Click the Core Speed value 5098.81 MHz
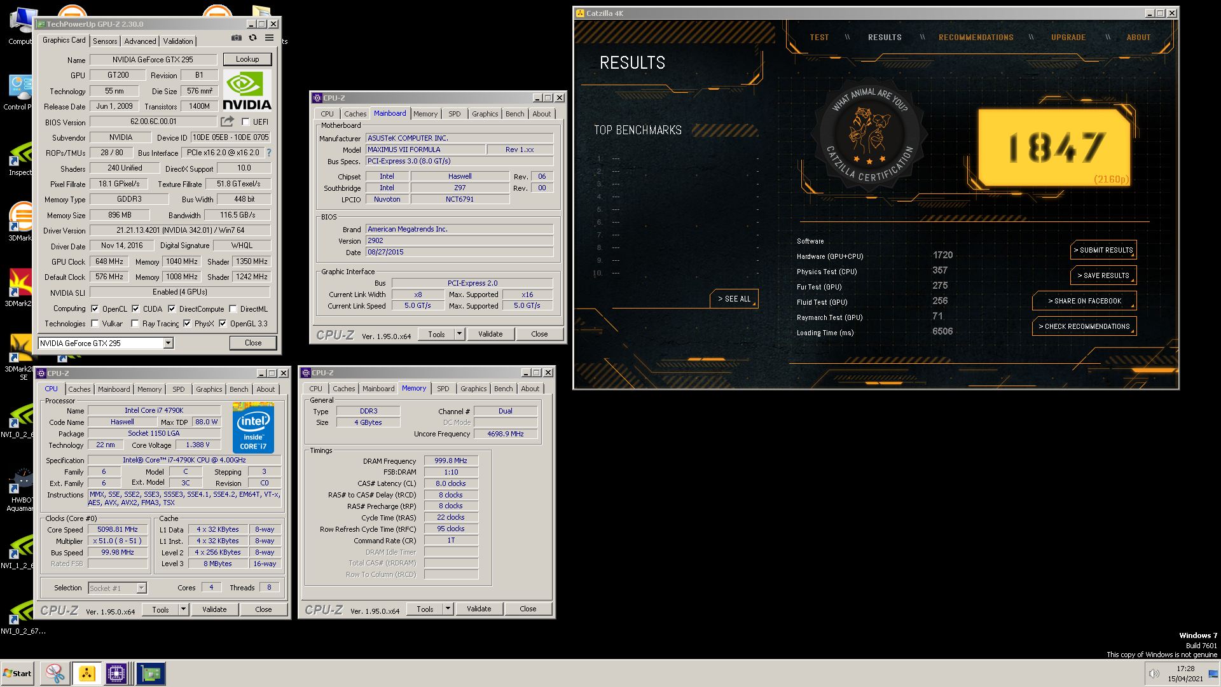Image resolution: width=1221 pixels, height=687 pixels. (x=118, y=530)
